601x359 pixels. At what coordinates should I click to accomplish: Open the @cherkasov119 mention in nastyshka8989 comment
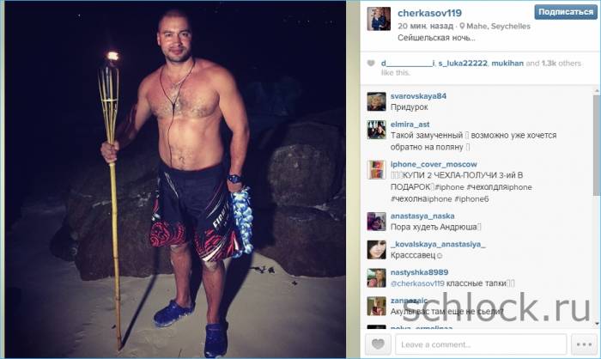click(417, 283)
